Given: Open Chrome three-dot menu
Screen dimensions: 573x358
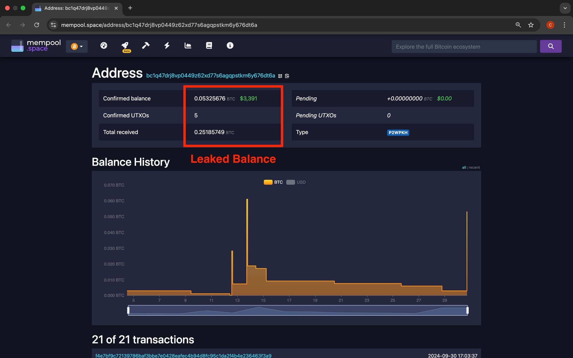Looking at the screenshot, I should (564, 25).
